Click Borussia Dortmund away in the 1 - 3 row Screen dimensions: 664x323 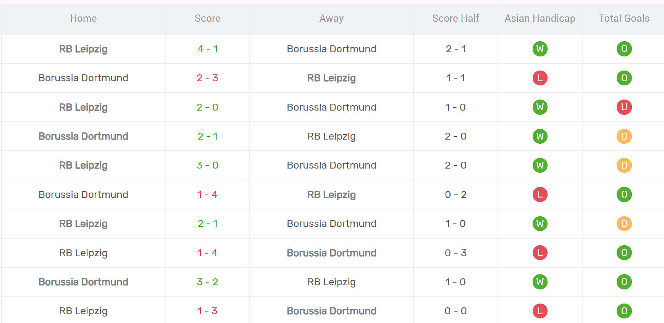[331, 311]
